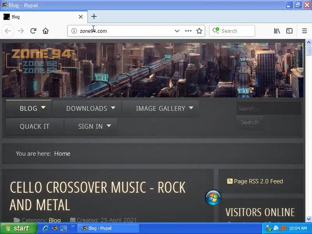Launch Internet Explorer from quick launch
The height and width of the screenshot is (234, 312).
(x=46, y=228)
